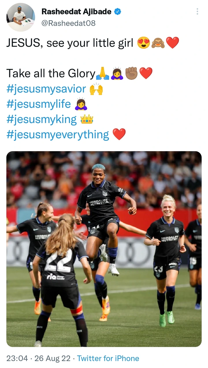Open the three-dot more options menu
Screen dimensions: 208x368
(197, 12)
